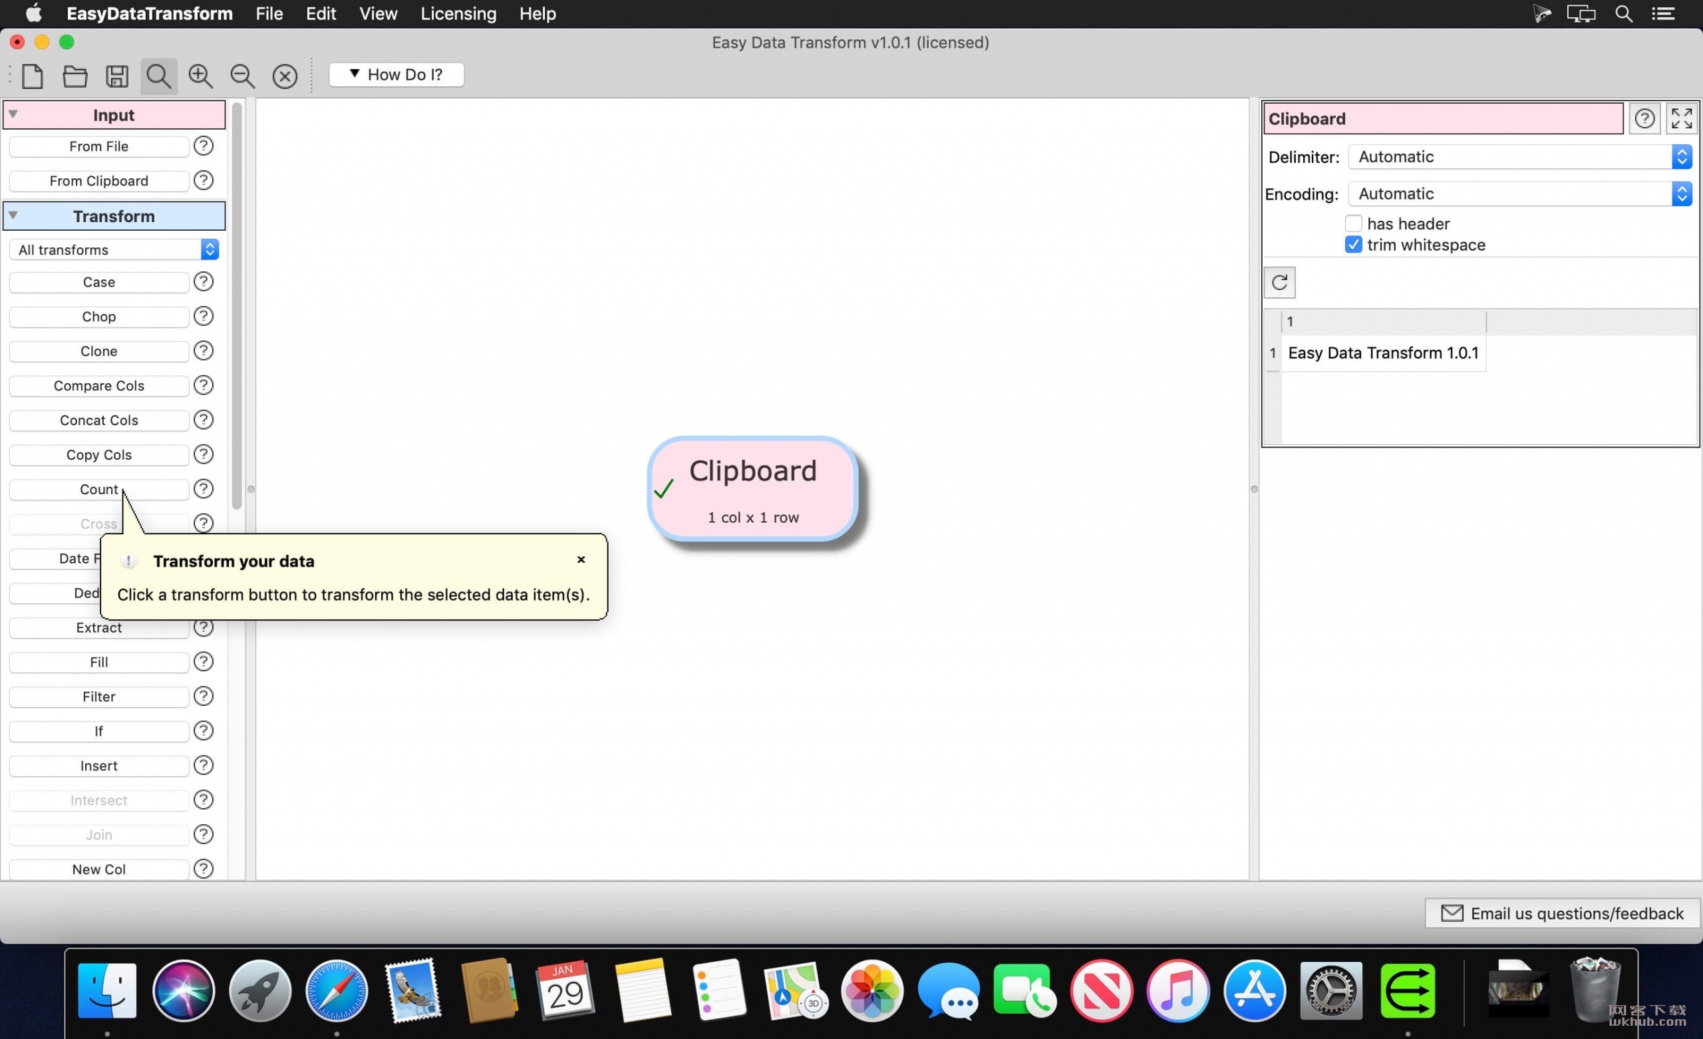
Task: Apply the Case transform button
Action: point(99,281)
